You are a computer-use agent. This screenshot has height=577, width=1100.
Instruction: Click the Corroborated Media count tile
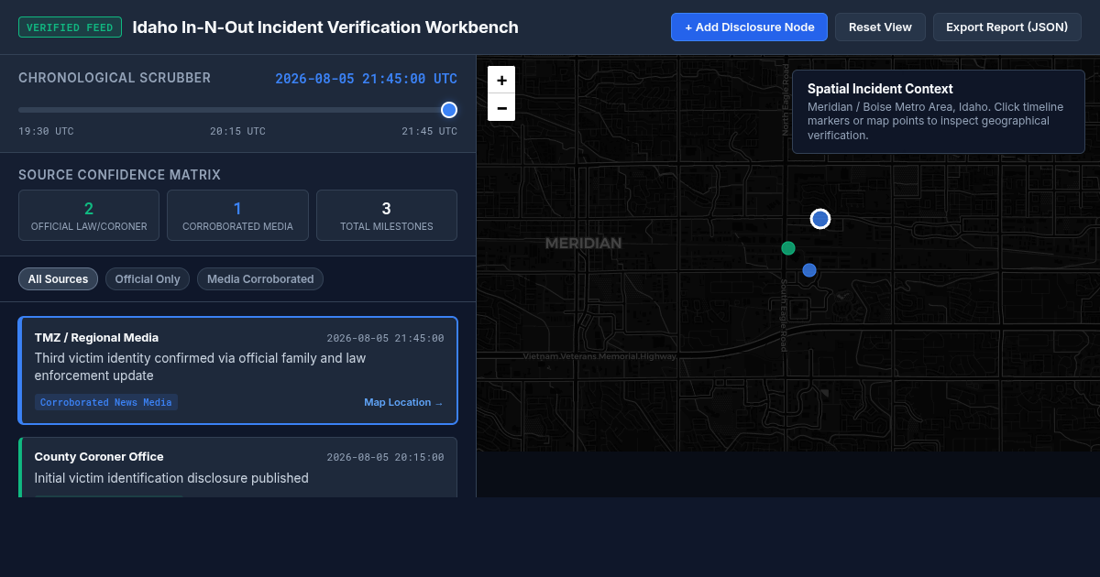point(237,215)
